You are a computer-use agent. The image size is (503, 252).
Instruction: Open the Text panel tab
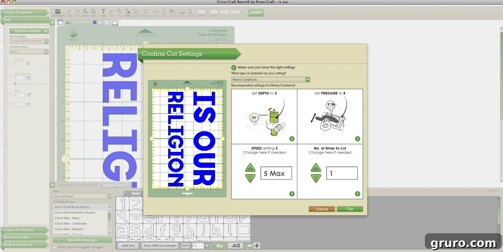pos(24,20)
